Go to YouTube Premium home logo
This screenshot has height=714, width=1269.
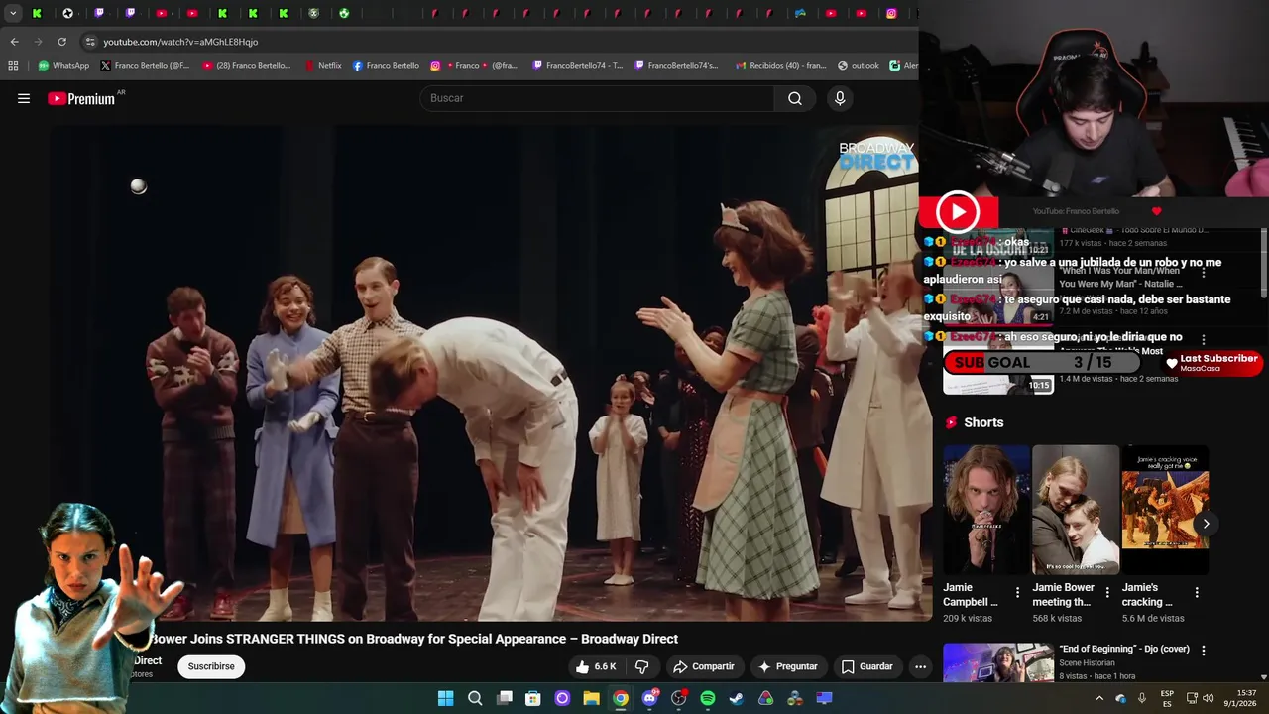pyautogui.click(x=81, y=99)
